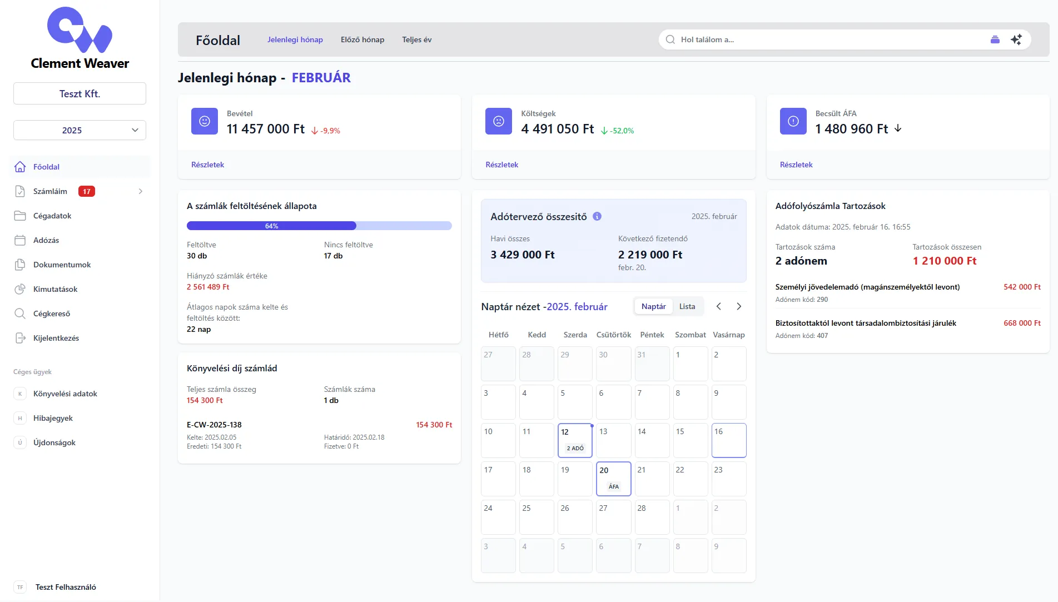Click the AI sparkle icon in search bar
This screenshot has height=602, width=1058.
[1016, 39]
